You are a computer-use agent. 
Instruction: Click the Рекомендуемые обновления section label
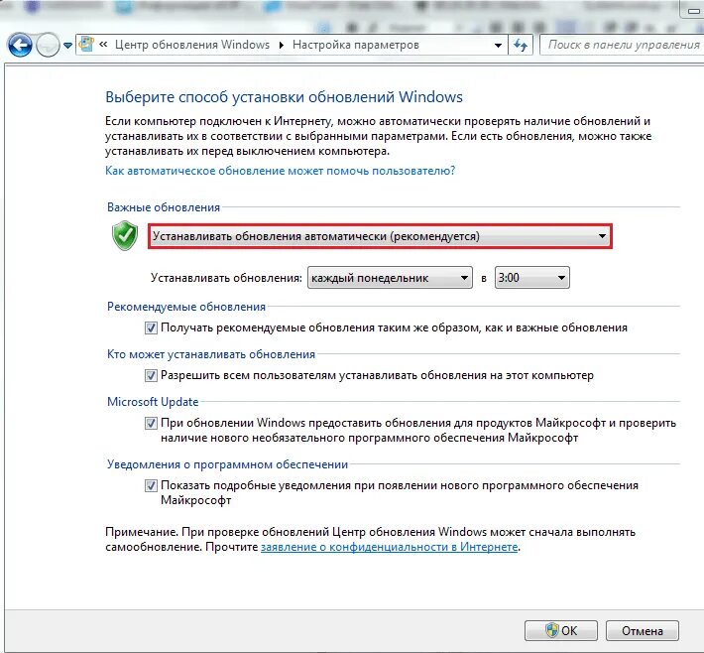tap(186, 307)
